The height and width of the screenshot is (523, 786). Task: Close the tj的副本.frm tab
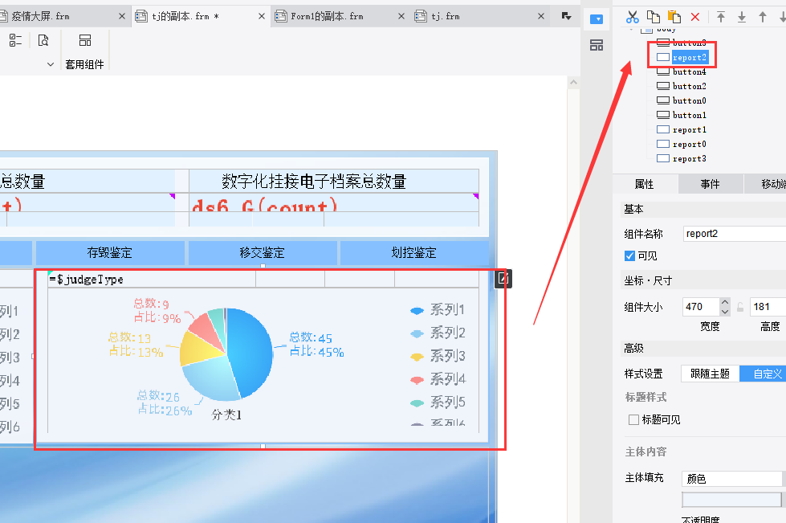[262, 17]
